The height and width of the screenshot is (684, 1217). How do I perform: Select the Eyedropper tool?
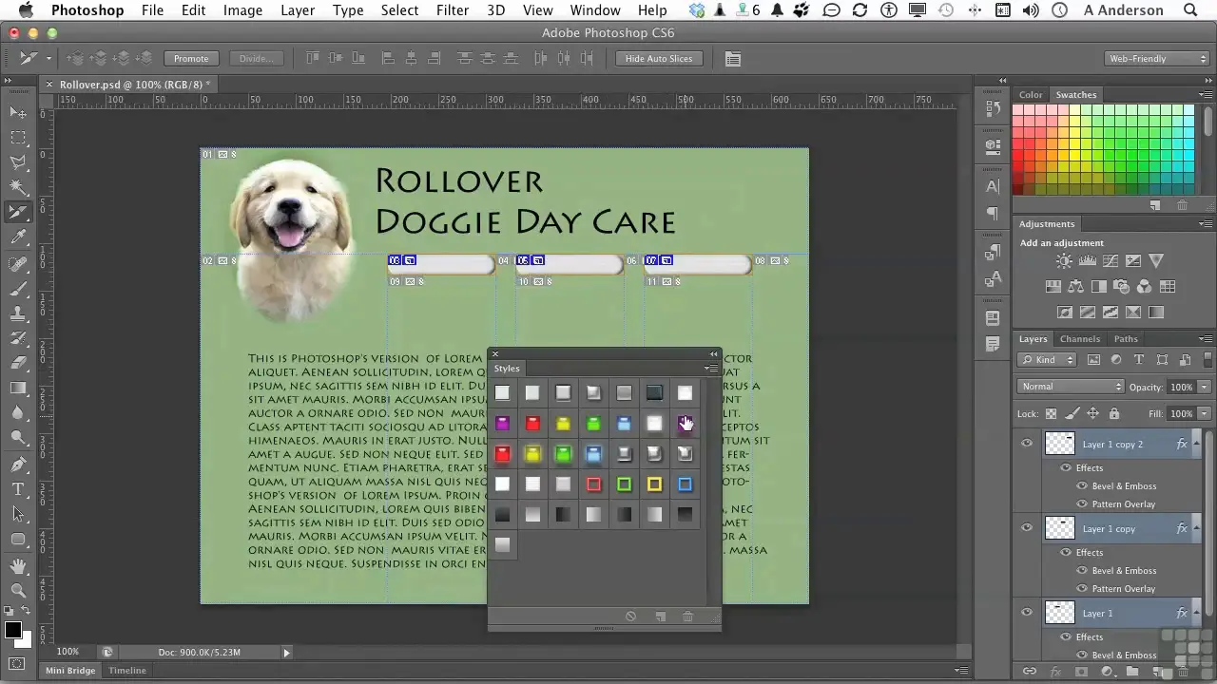[18, 237]
